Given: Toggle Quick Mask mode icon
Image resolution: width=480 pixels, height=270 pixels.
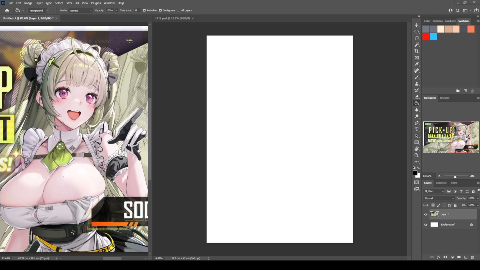Looking at the screenshot, I should click(416, 182).
